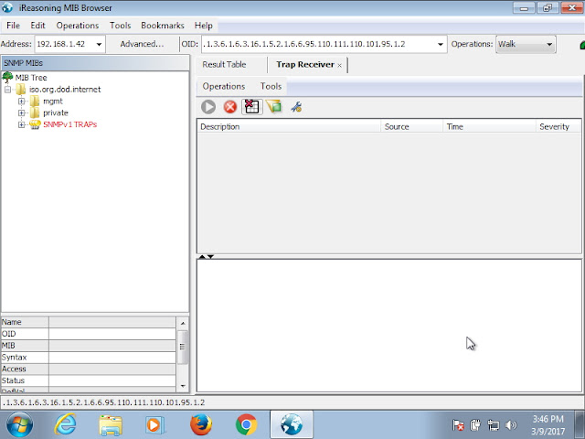Click properties scrollbar up arrow
Screen dimensions: 585x439
[183, 323]
